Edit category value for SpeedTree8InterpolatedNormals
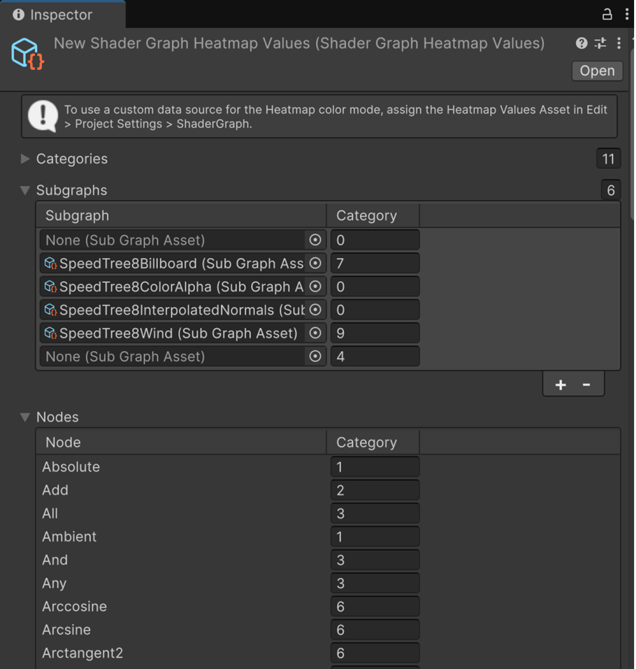The image size is (636, 669). click(375, 310)
